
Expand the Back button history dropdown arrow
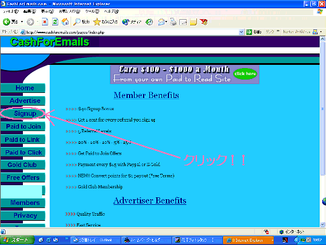22,22
